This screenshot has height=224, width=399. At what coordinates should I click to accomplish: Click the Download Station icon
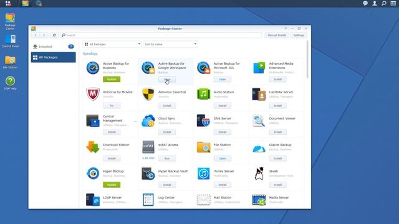(93, 147)
